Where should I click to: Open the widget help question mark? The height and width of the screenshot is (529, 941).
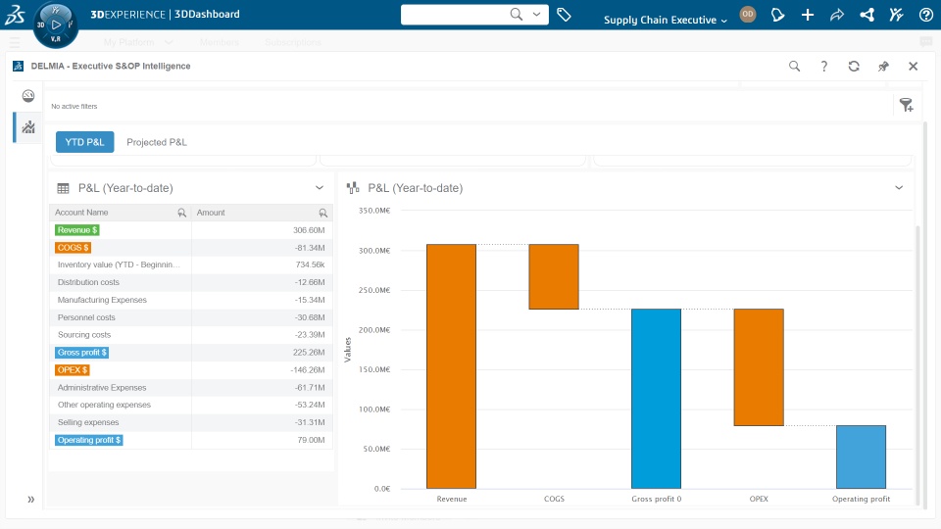(824, 66)
